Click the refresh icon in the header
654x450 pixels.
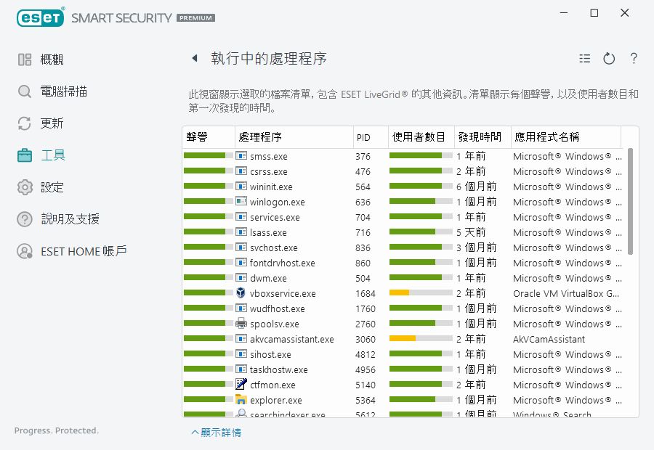609,59
